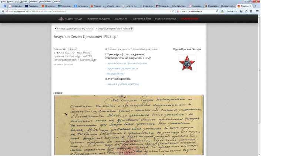Click the site identity globe icon
Viewport: 296px width, 156px height.
click(7, 11)
